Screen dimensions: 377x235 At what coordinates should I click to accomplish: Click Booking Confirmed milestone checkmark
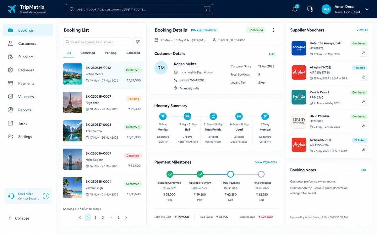tap(170, 174)
